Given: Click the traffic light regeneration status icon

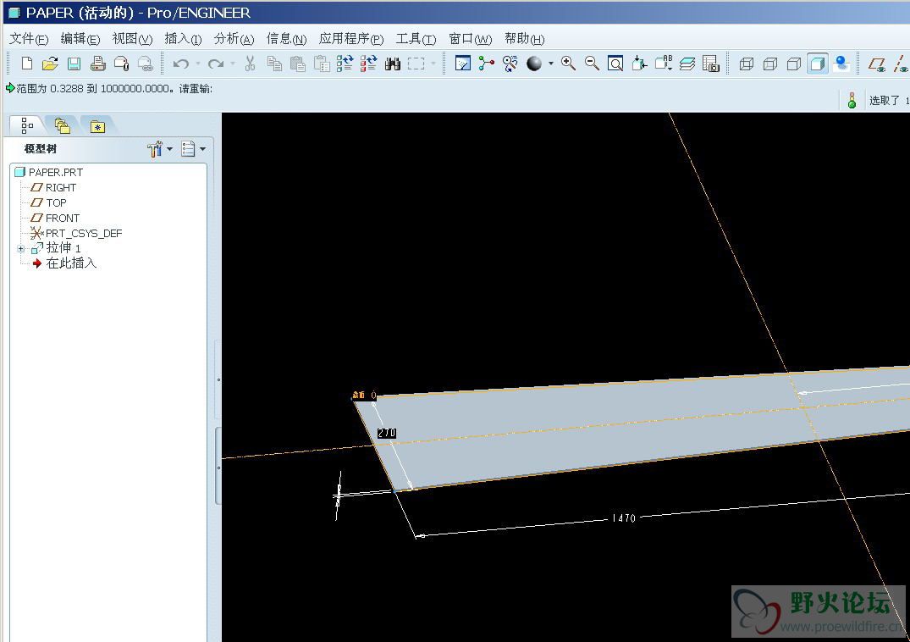Looking at the screenshot, I should coord(852,100).
